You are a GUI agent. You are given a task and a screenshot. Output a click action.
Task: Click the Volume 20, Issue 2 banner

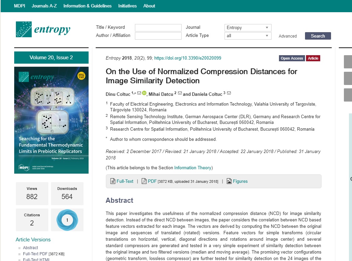click(x=51, y=58)
